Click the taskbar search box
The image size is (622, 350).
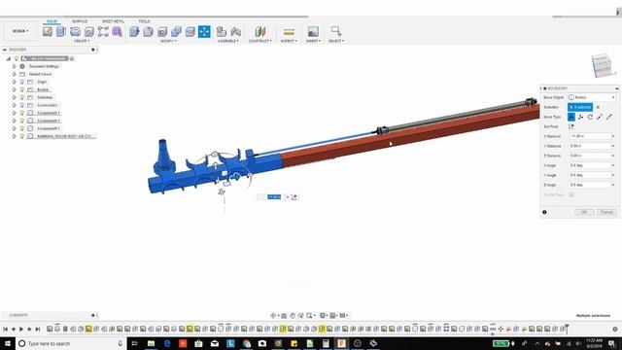71,343
